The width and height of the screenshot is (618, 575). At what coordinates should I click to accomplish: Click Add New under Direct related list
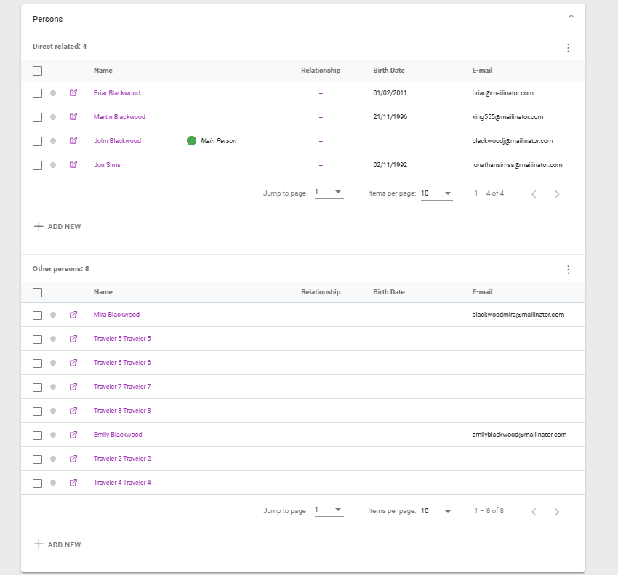[x=57, y=227]
